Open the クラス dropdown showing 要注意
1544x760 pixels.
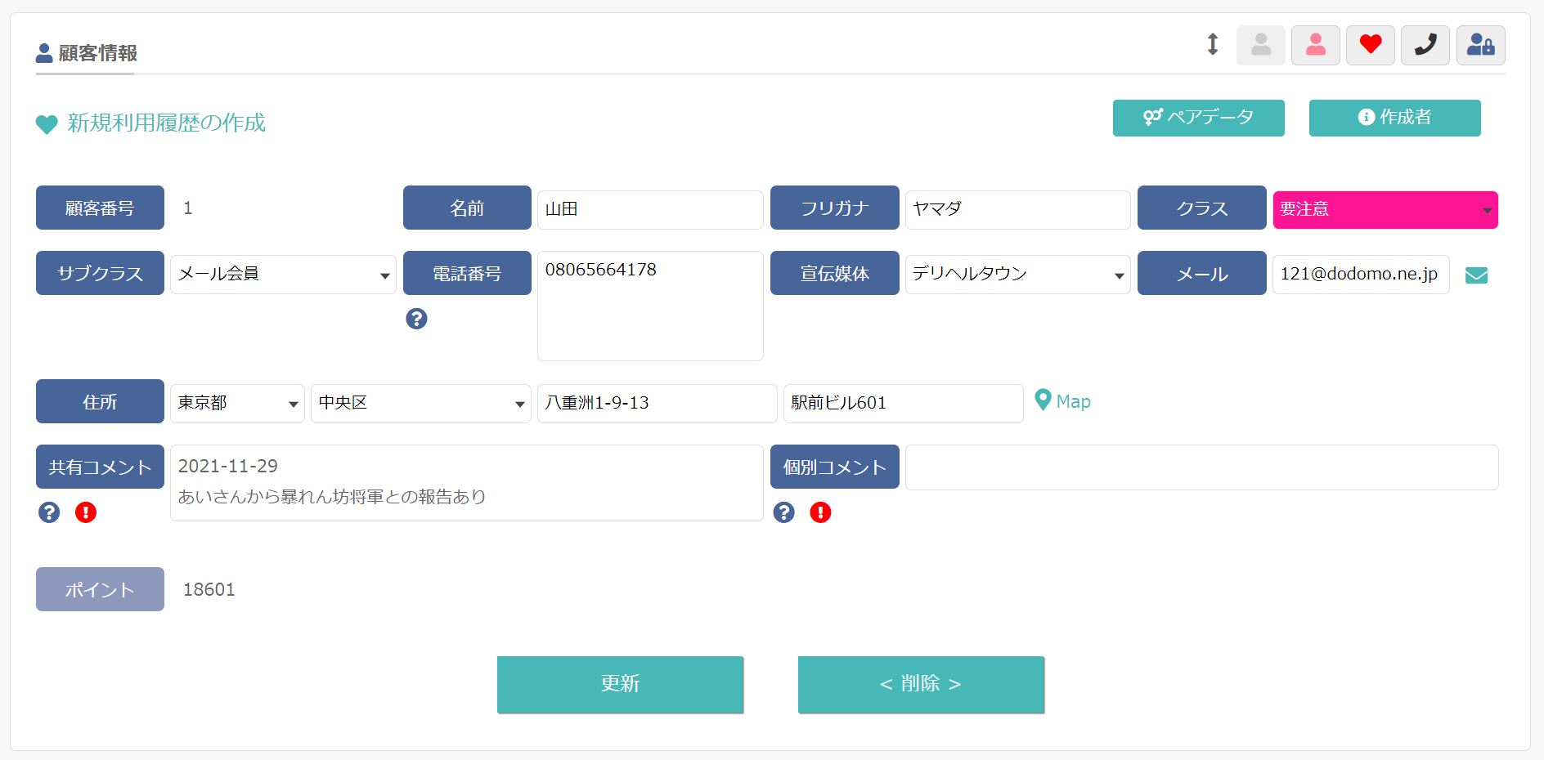click(x=1385, y=210)
